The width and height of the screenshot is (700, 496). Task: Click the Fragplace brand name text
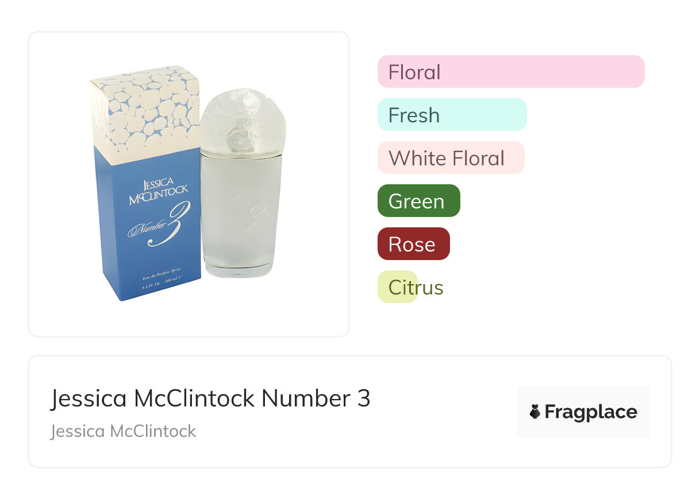pyautogui.click(x=591, y=412)
